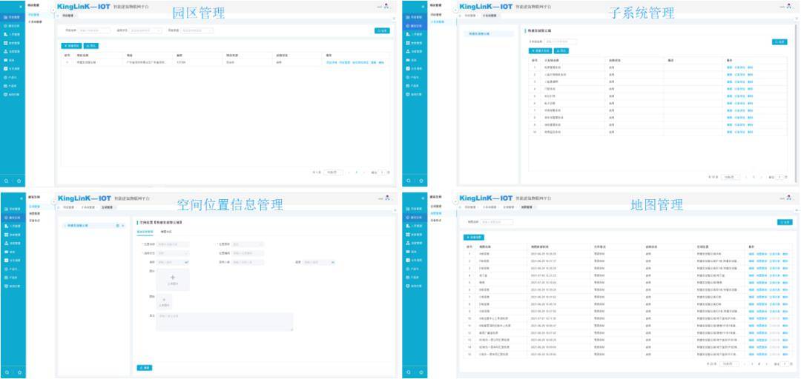Click export button above 子系统管理 table
801x379 pixels.
coord(561,51)
